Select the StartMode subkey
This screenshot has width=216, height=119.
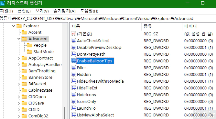44,52
